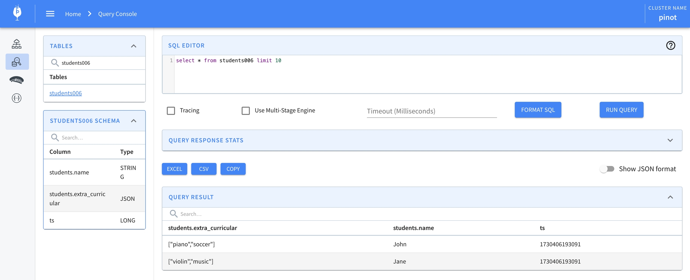Click the SQL editor help icon
This screenshot has height=280, width=690.
[x=671, y=45]
